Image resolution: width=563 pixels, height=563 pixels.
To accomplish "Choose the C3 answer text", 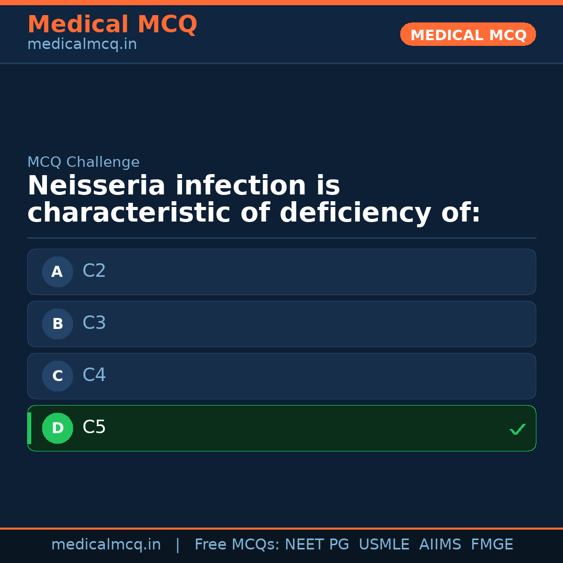I will point(94,323).
